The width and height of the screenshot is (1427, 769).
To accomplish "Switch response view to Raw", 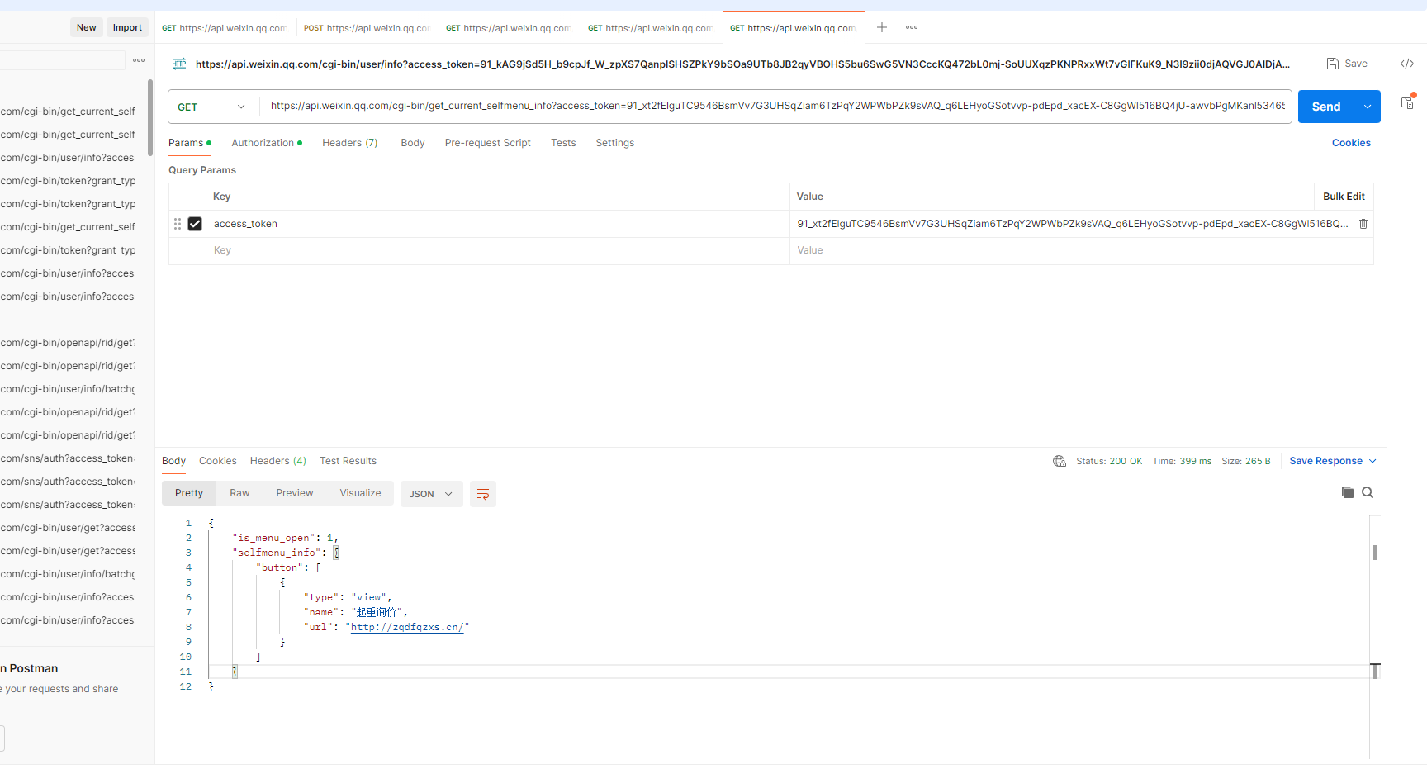I will [239, 493].
